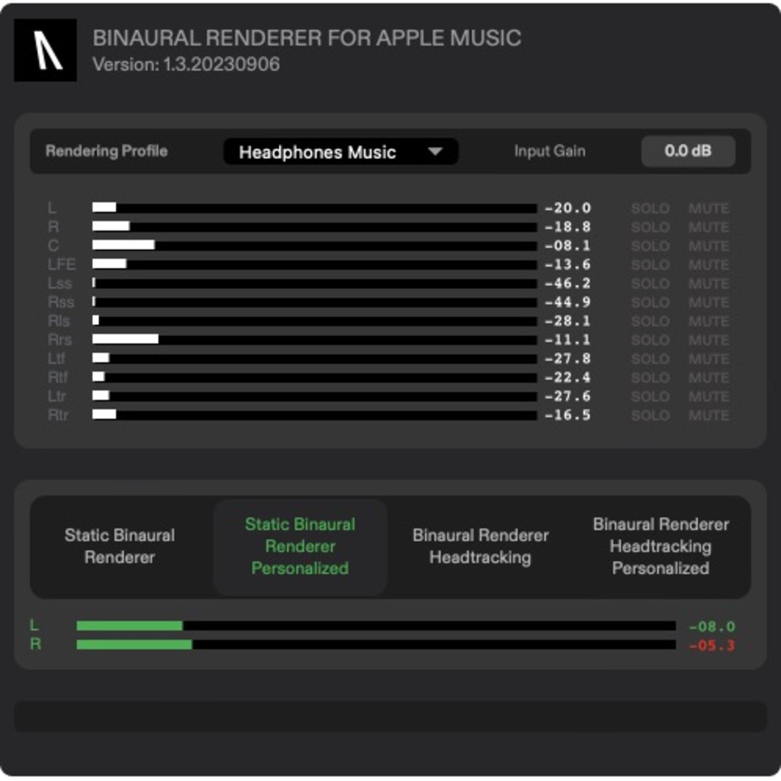Image resolution: width=781 pixels, height=781 pixels.
Task: Solo the LFE channel
Action: pyautogui.click(x=650, y=265)
